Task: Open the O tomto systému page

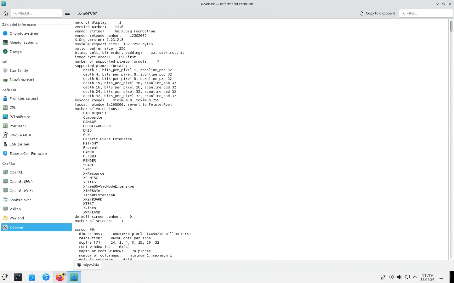Action: pos(36,33)
